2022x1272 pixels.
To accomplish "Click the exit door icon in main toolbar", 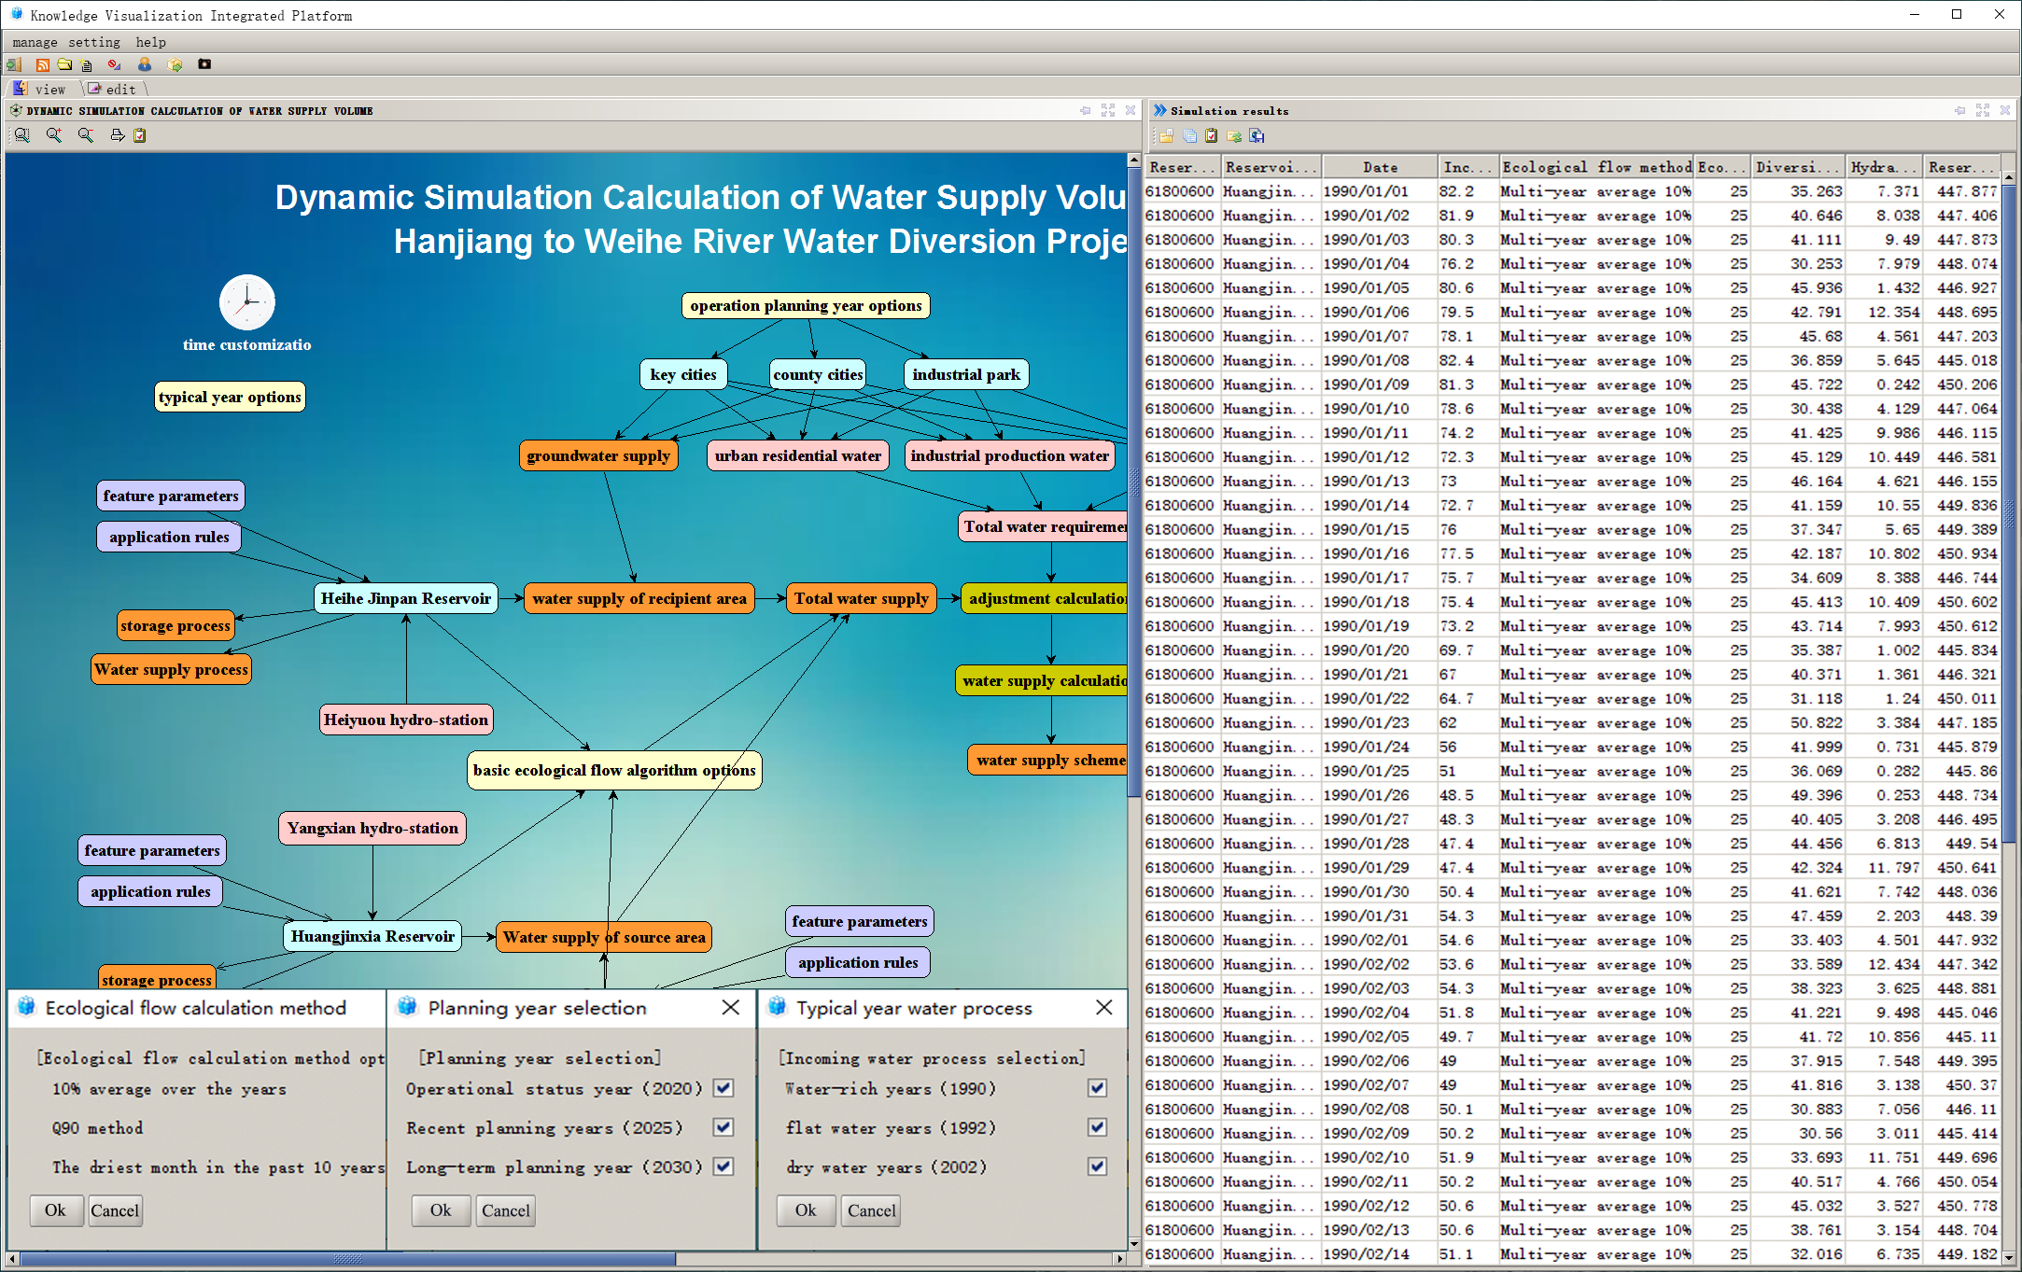I will 14,64.
